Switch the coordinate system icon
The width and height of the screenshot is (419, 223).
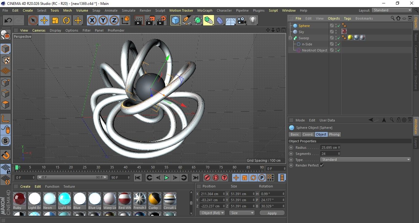[x=125, y=21]
